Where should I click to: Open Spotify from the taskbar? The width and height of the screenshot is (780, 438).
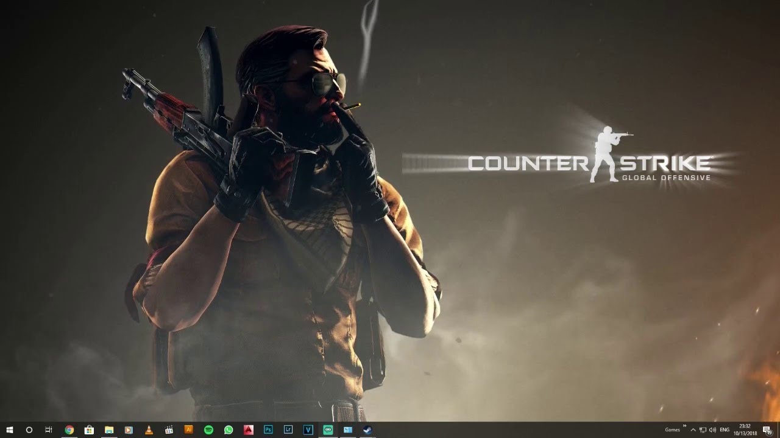click(x=208, y=430)
